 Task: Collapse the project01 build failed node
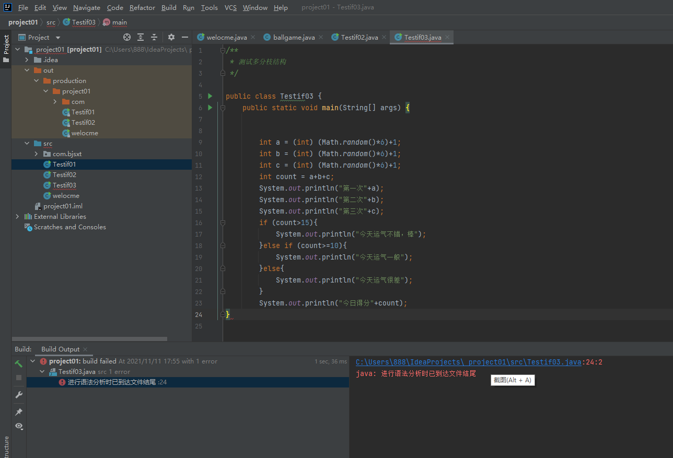click(33, 361)
